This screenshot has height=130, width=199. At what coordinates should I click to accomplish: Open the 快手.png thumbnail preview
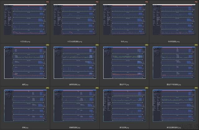124,20
